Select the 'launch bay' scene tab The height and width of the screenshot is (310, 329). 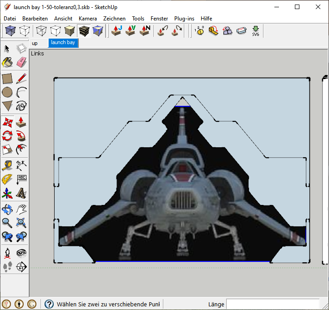point(63,43)
